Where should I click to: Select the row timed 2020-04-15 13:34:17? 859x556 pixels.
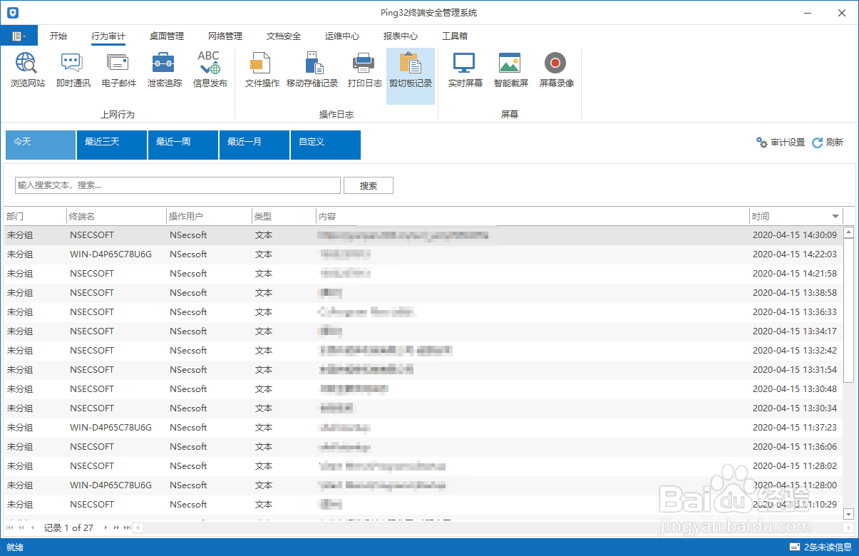(423, 331)
